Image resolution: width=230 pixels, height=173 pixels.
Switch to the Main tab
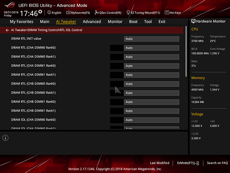45,22
